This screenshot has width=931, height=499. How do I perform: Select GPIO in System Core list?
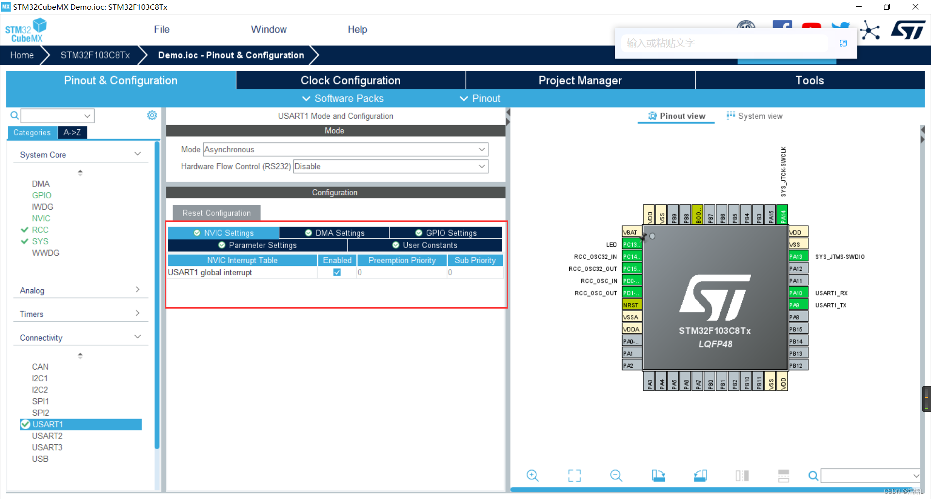(42, 195)
